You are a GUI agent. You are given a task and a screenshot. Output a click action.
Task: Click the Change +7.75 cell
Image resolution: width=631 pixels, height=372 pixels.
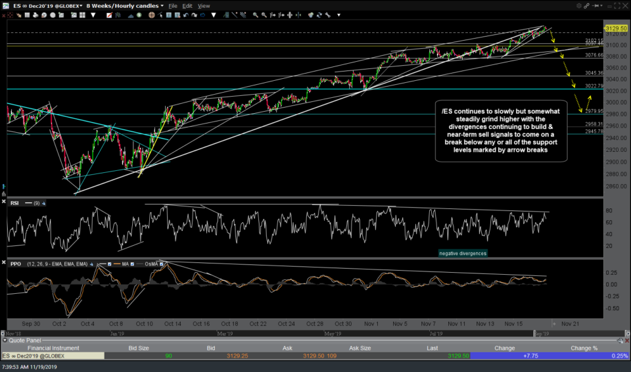point(530,356)
